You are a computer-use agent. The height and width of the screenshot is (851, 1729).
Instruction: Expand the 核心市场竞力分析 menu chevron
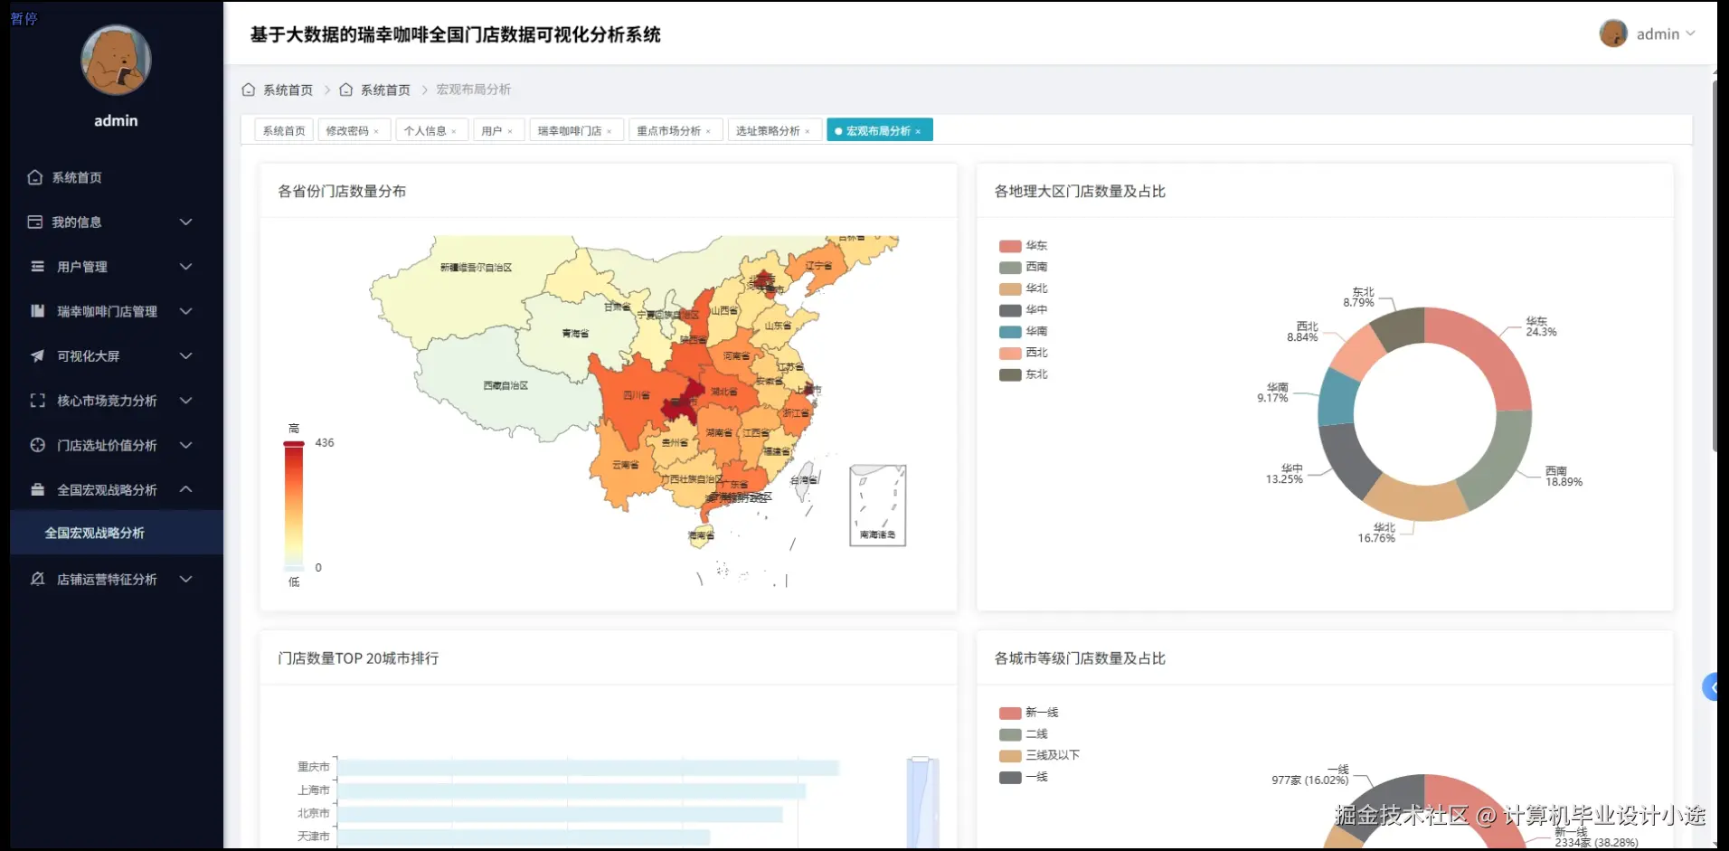point(185,401)
